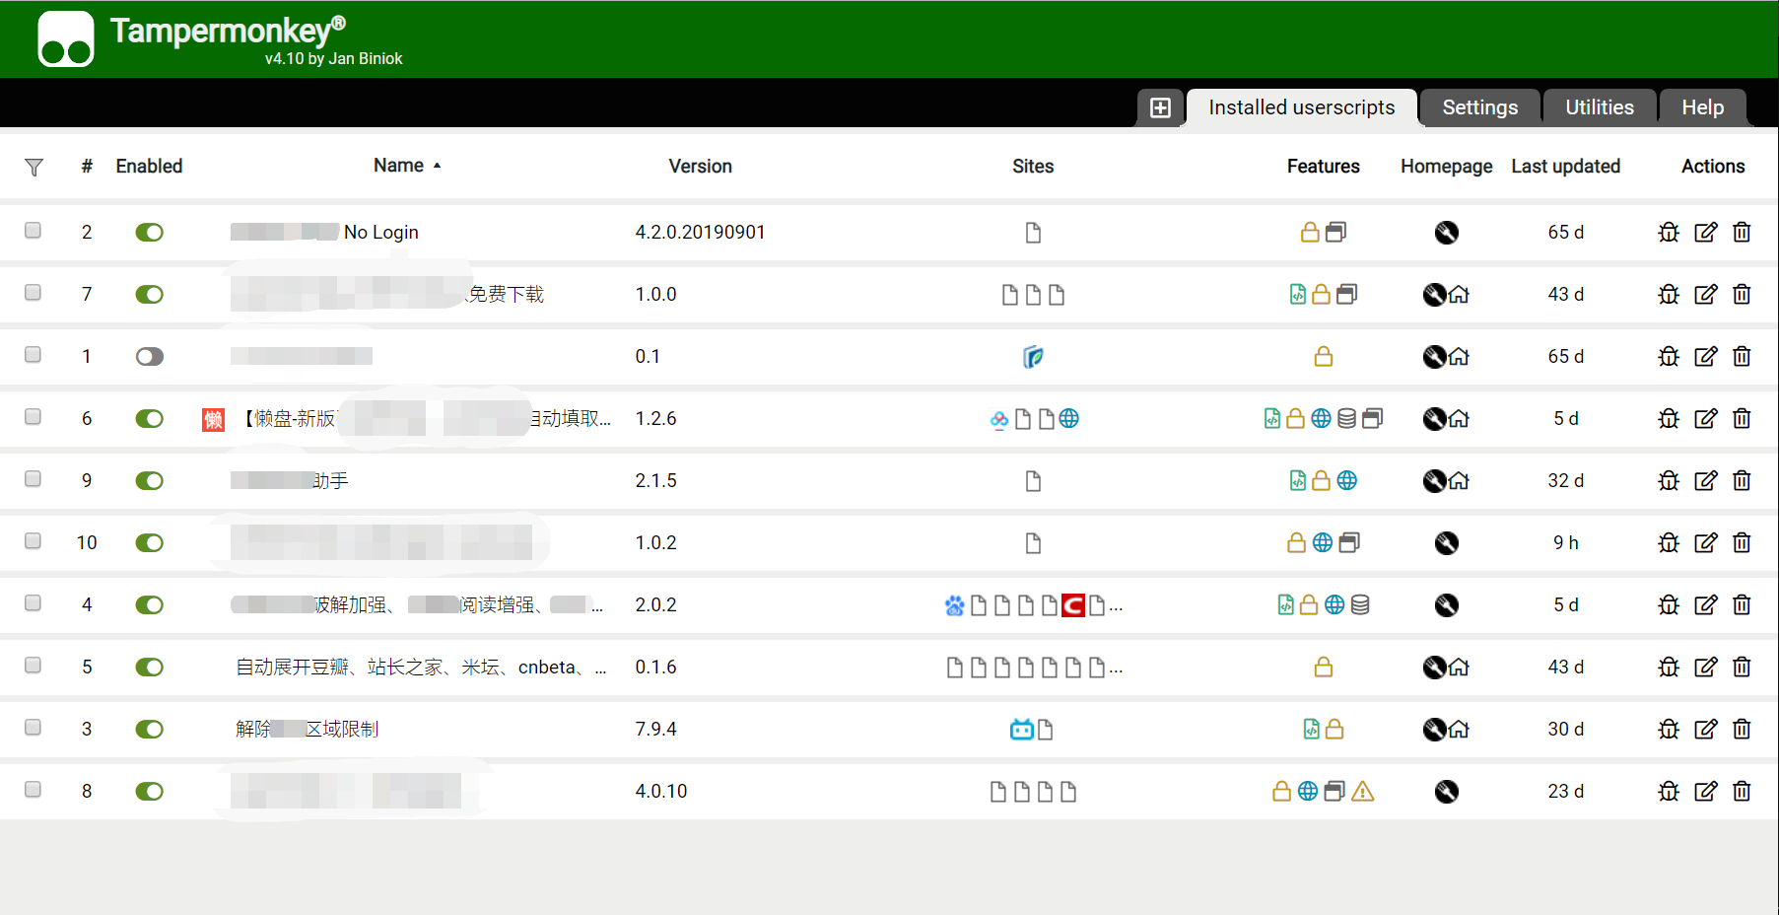1779x915 pixels.
Task: Toggle script number 9 enabled switch
Action: pyautogui.click(x=149, y=481)
